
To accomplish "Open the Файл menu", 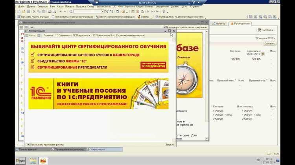I will click(x=21, y=6).
